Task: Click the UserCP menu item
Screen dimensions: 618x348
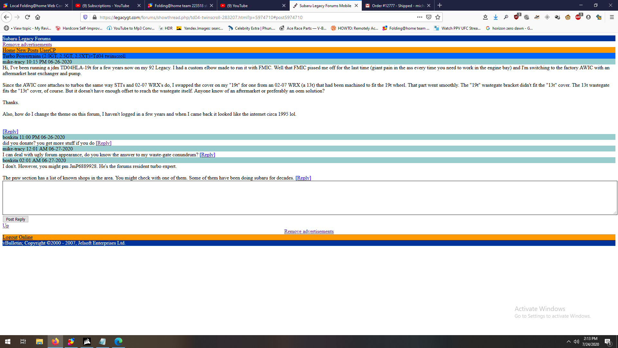Action: (47, 50)
